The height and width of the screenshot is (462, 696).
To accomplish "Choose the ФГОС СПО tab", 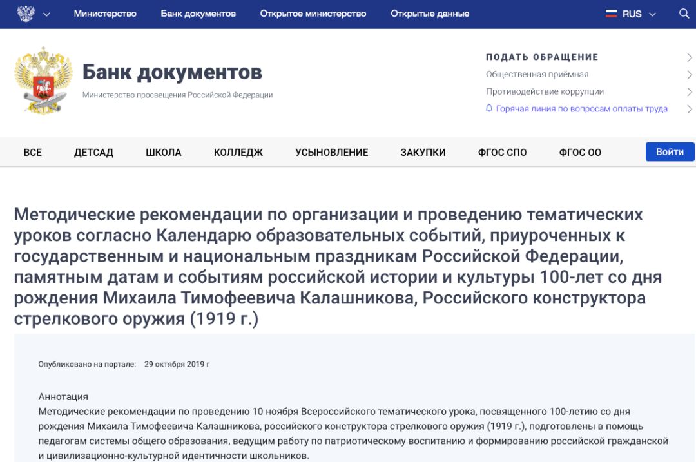I will tap(502, 153).
